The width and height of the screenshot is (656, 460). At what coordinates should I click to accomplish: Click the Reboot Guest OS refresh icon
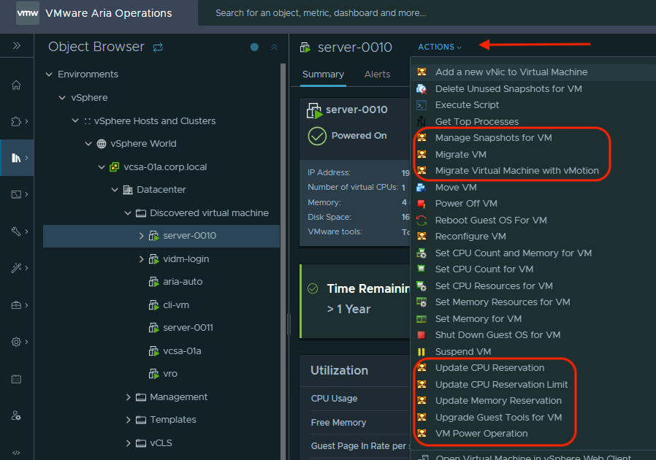click(422, 220)
